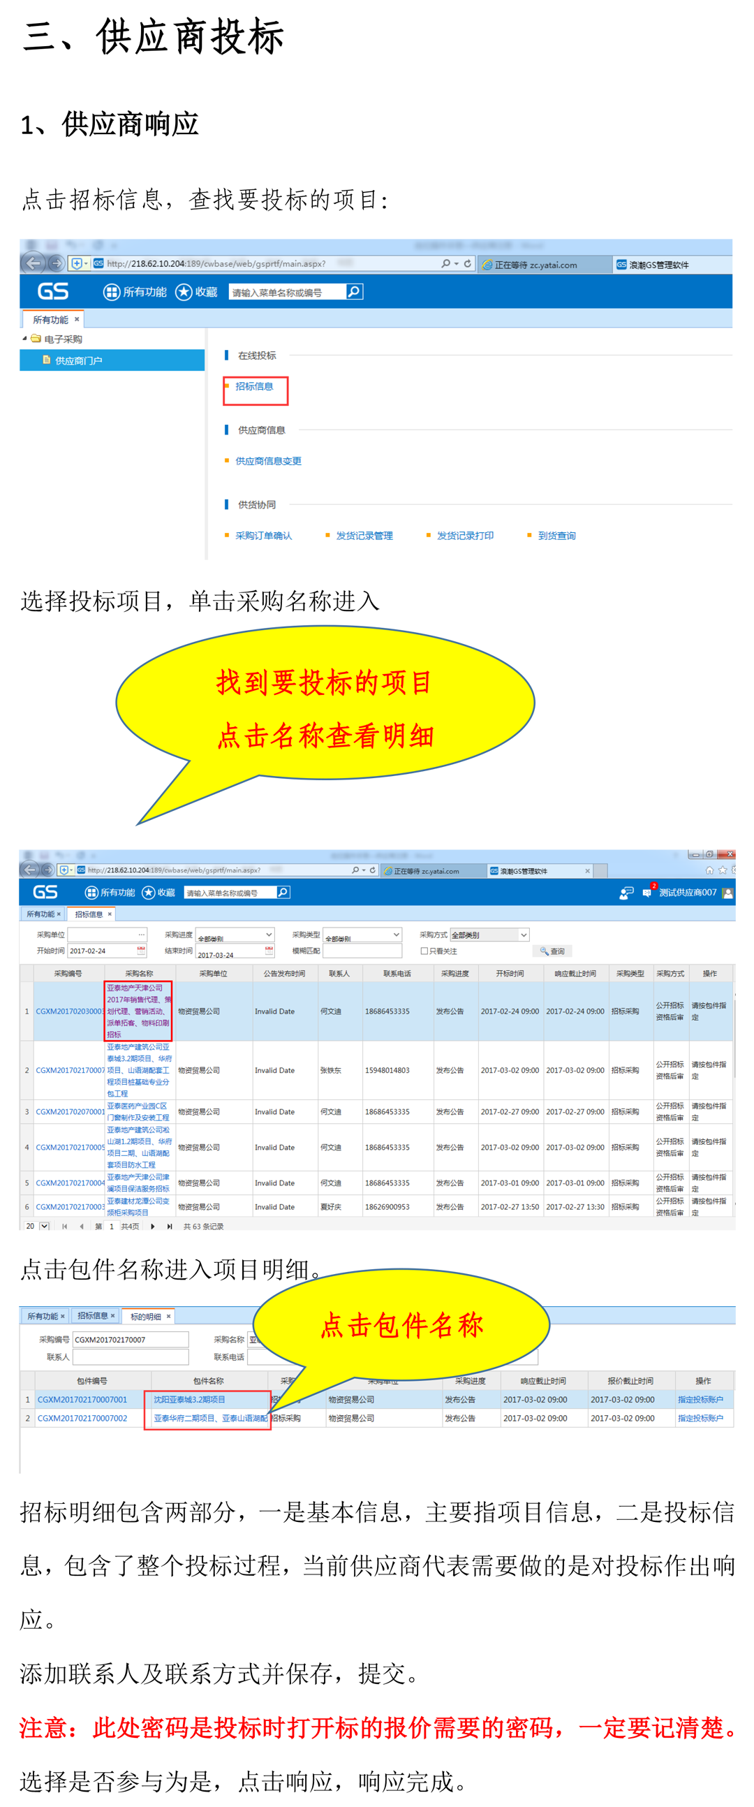Click the browser home icon

(709, 870)
